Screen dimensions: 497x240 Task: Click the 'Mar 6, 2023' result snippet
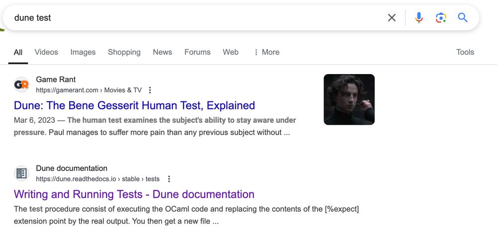[x=155, y=127]
